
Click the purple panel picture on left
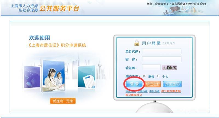point(32,77)
